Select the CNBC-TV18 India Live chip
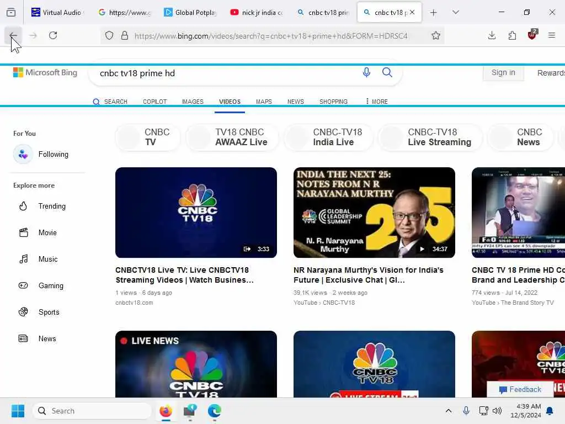The width and height of the screenshot is (565, 424). (x=329, y=137)
